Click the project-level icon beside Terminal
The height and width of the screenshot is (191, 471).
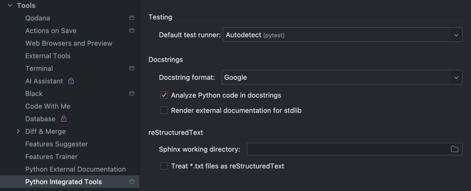[132, 68]
